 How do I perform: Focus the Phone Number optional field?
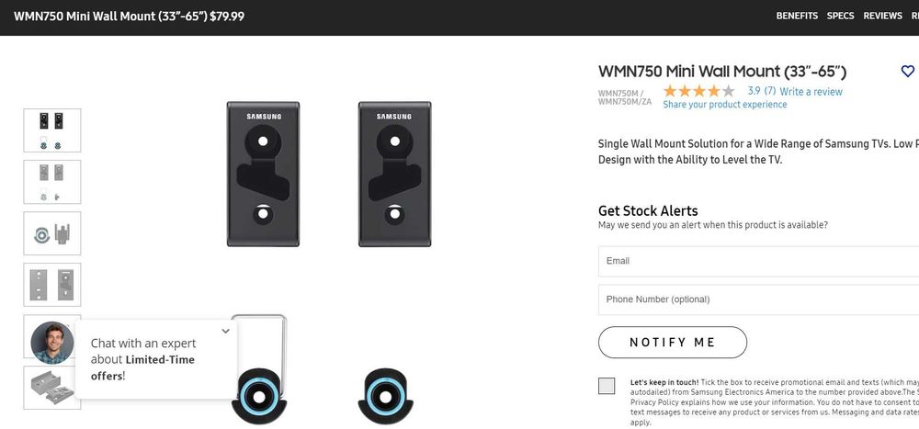pos(758,299)
